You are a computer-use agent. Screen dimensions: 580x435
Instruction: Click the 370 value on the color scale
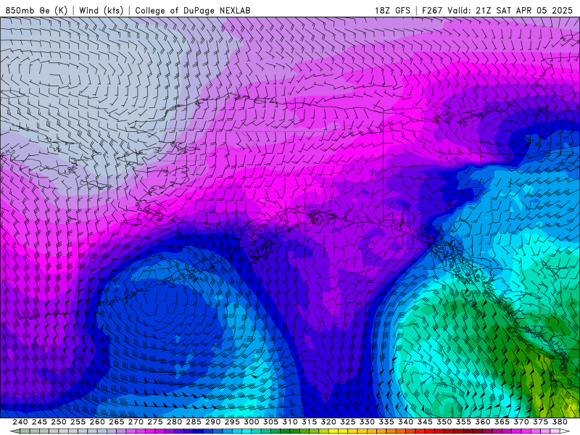click(521, 422)
